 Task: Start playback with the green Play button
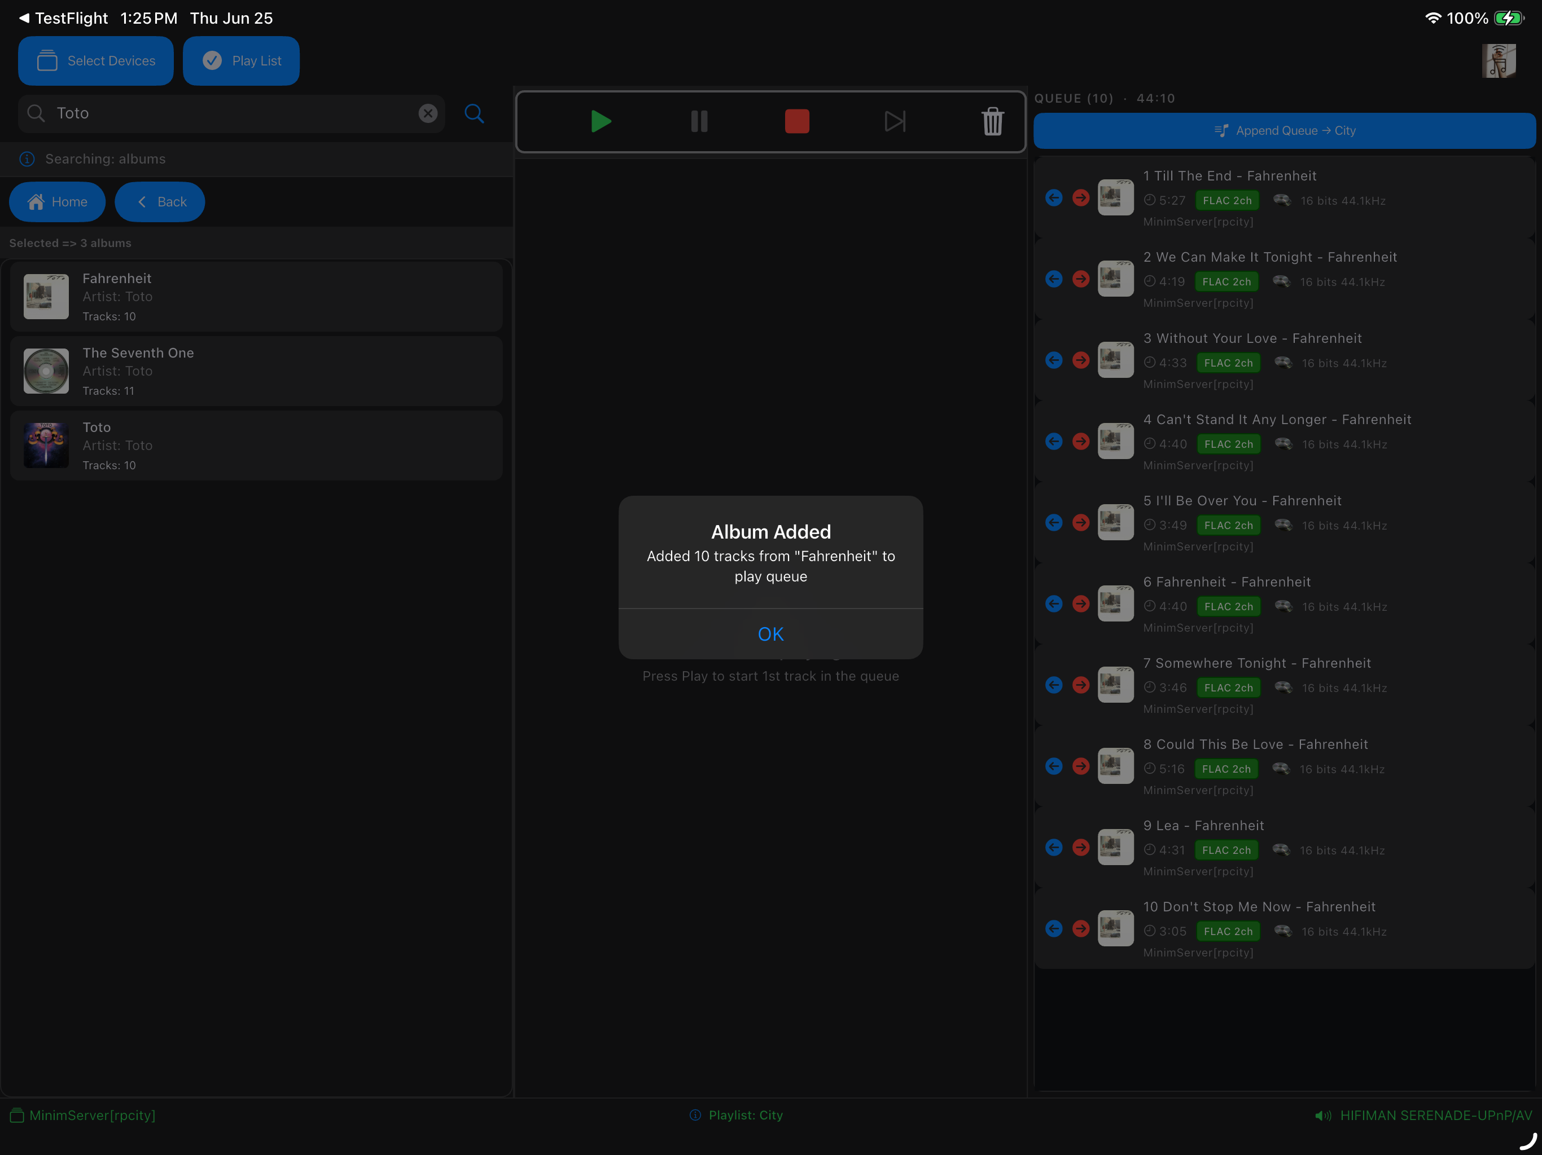[x=600, y=121]
